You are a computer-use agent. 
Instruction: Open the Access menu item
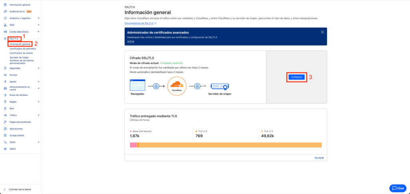tap(13, 75)
